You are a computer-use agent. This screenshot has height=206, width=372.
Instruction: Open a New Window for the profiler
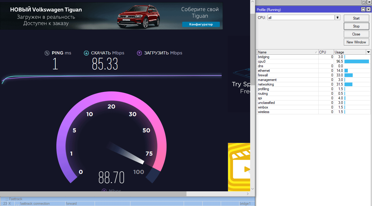(356, 42)
